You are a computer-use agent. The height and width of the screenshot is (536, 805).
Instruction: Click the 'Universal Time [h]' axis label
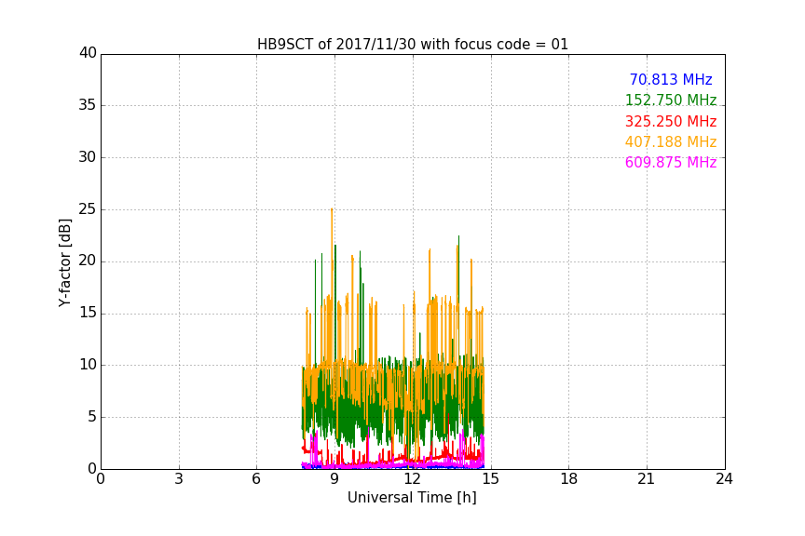412,498
